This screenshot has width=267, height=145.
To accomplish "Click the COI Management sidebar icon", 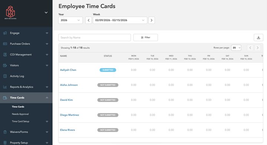I will 5,55.
